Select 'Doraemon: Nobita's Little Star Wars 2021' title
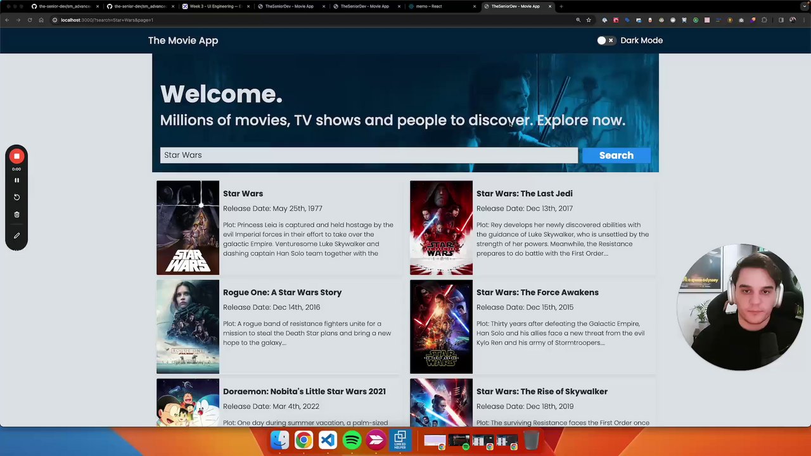 coord(304,391)
